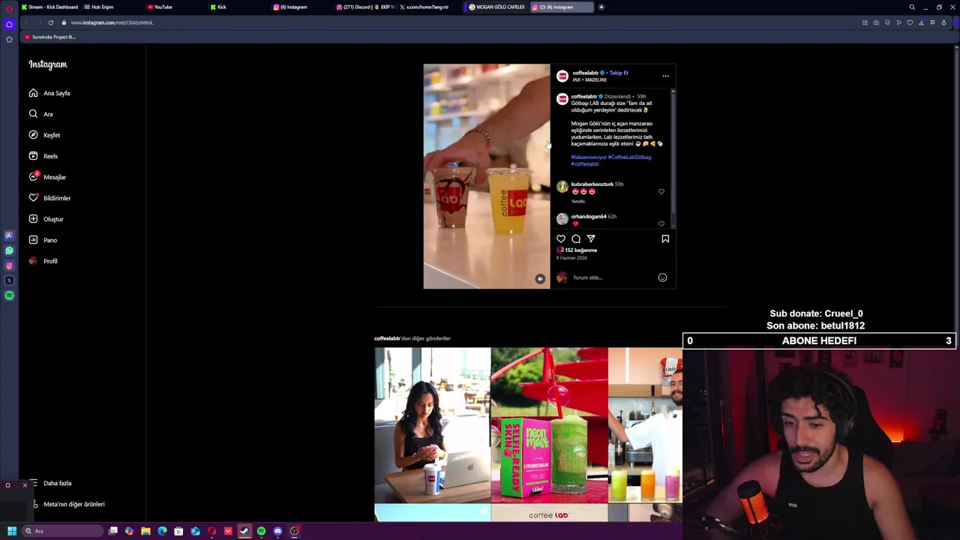Viewport: 960px width, 540px height.
Task: Open the emoji picker in comment box
Action: [x=662, y=277]
